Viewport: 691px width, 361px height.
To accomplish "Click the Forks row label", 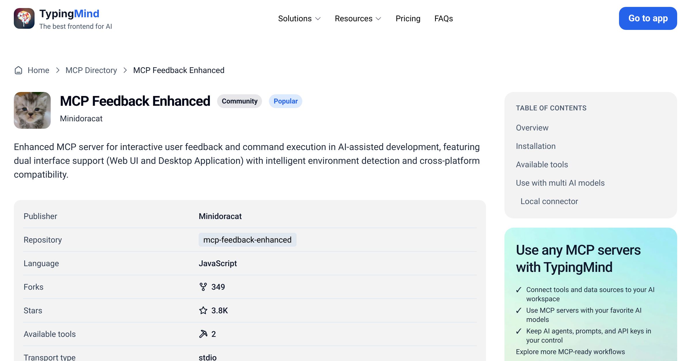I will coord(33,287).
